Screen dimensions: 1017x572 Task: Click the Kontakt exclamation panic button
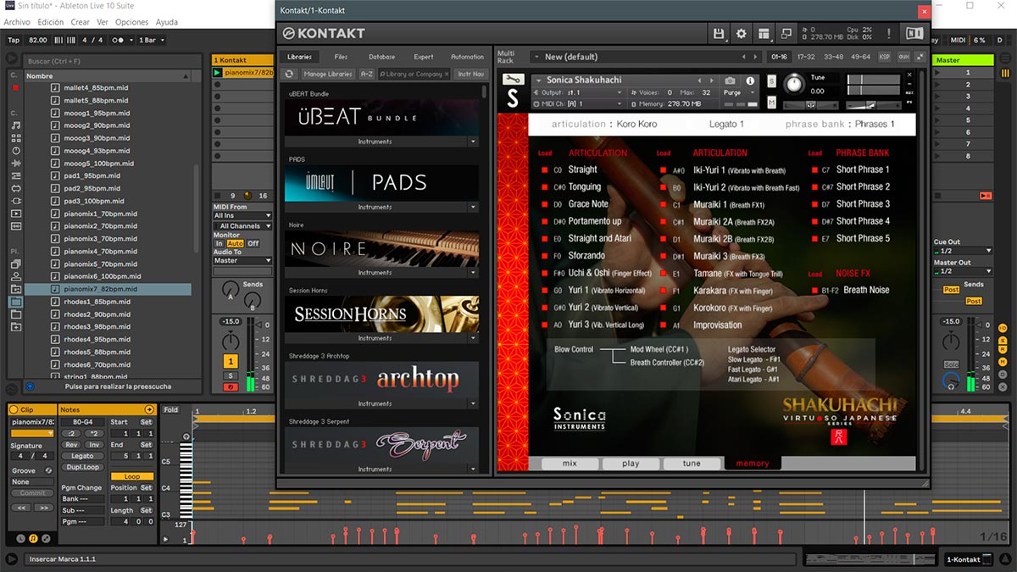888,33
